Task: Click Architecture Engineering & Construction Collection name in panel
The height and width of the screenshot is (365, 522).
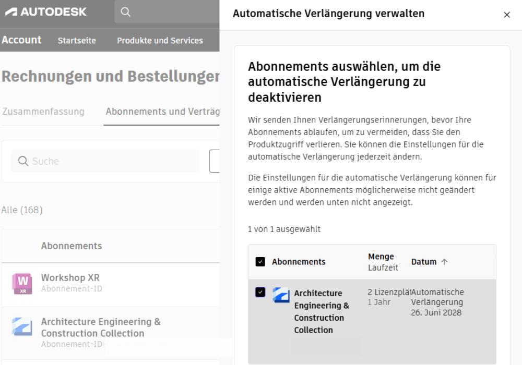Action: 322,311
